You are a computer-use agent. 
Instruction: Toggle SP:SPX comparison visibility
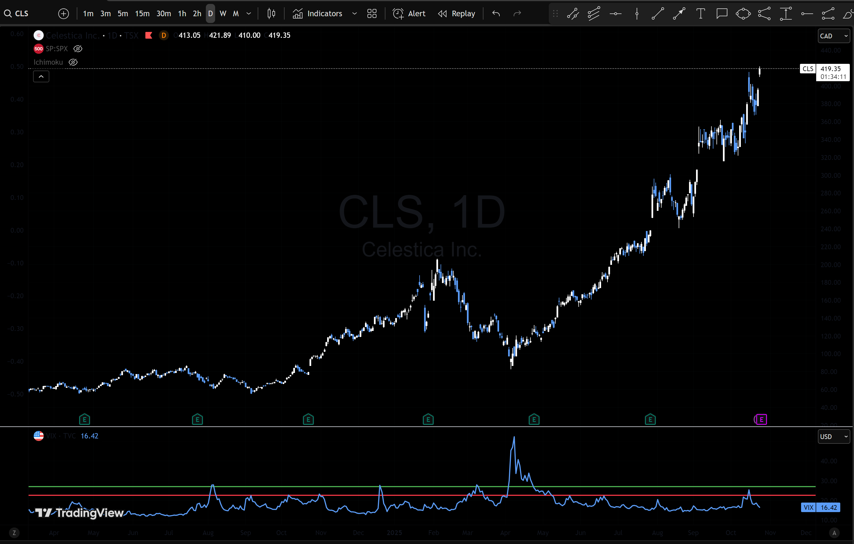pos(78,48)
